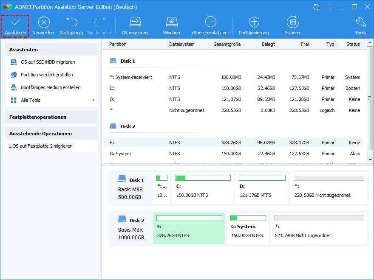The width and height of the screenshot is (374, 280).
Task: Expand the Festplattenoperationen section
Action: pos(51,117)
